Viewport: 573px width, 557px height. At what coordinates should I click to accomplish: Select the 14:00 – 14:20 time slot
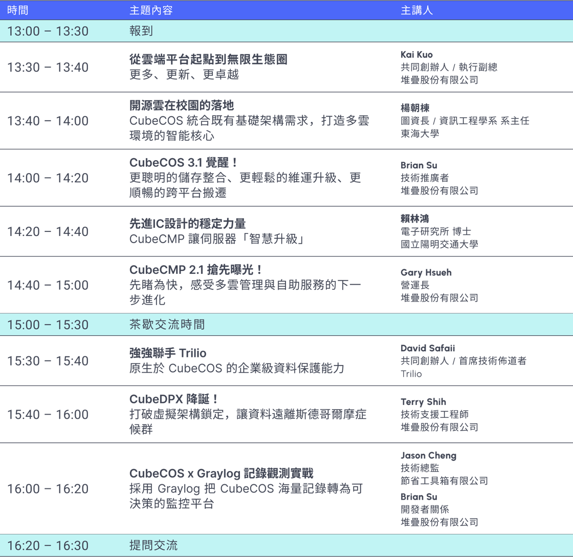[48, 178]
